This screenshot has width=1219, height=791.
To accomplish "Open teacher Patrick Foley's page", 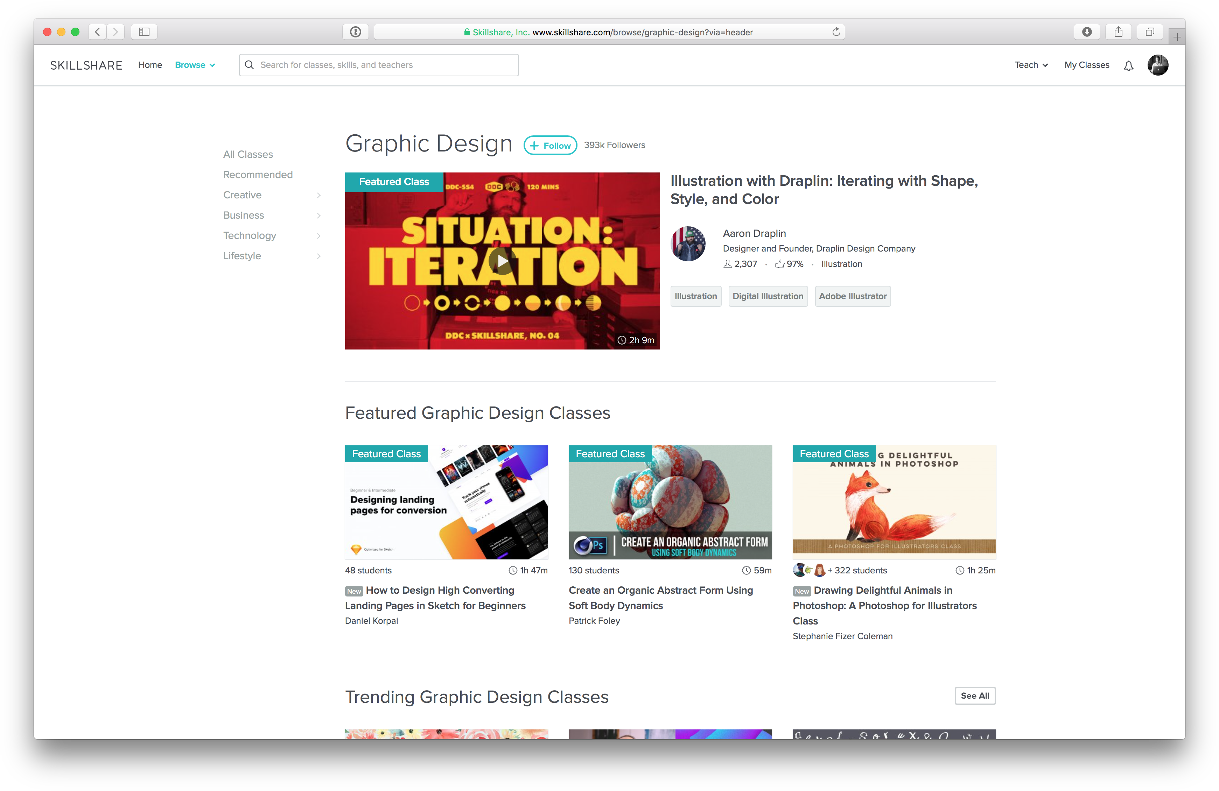I will 594,621.
